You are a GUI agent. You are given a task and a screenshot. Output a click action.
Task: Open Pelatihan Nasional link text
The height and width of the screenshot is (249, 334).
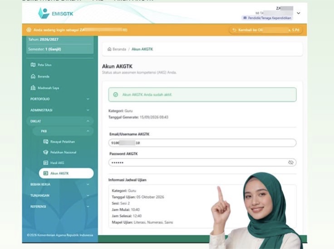[63, 152]
